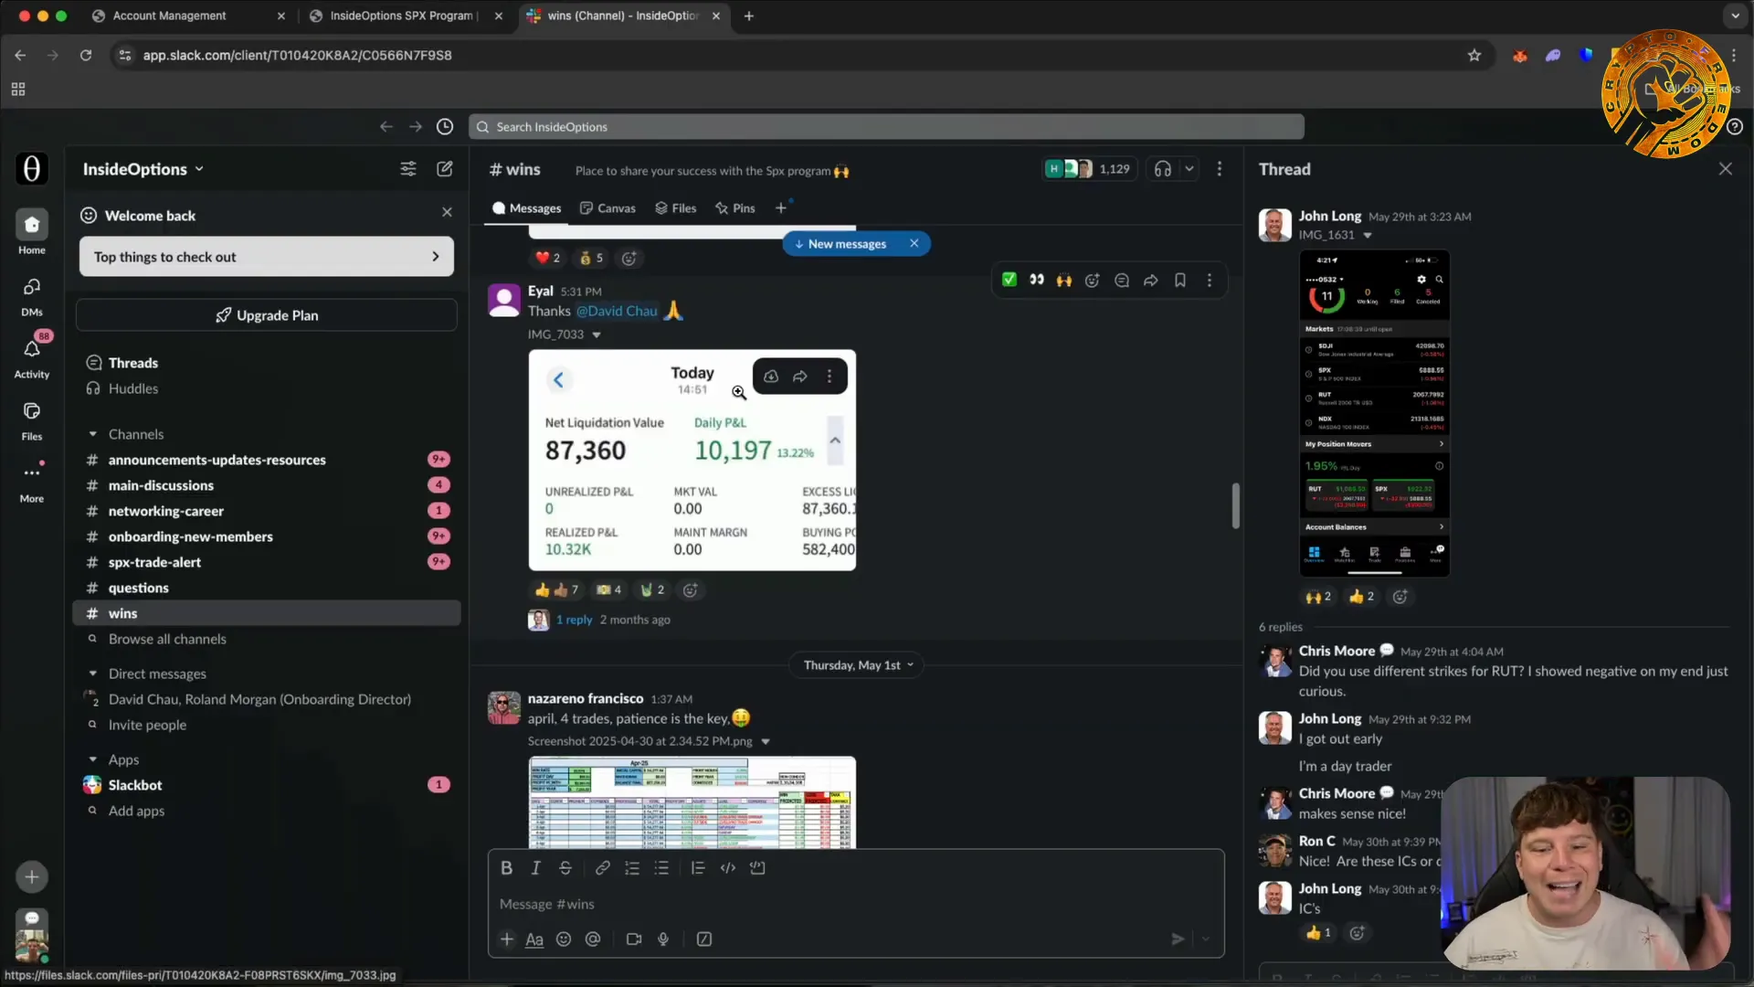Close the Thread panel
The image size is (1754, 987).
point(1725,169)
